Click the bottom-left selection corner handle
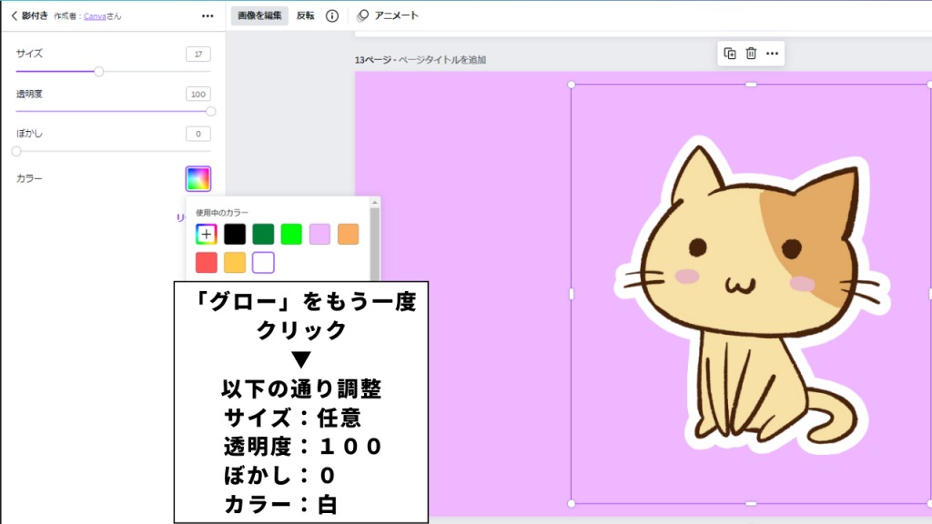Viewport: 932px width, 524px height. tap(572, 504)
